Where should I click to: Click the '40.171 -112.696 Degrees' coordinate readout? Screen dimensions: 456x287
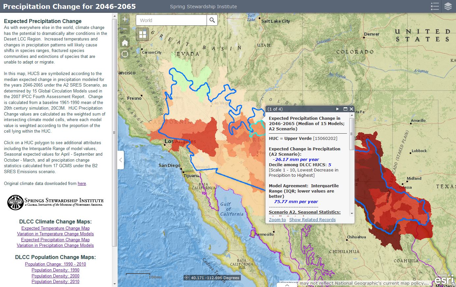click(x=215, y=278)
